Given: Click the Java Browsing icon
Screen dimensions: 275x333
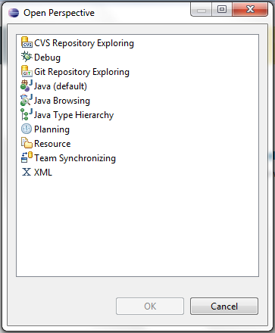Looking at the screenshot, I should pyautogui.click(x=27, y=100).
